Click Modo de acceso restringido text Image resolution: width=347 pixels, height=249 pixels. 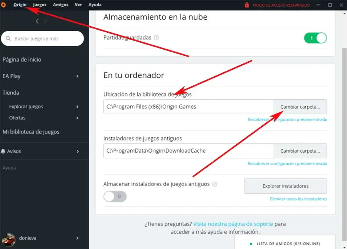pos(281,5)
